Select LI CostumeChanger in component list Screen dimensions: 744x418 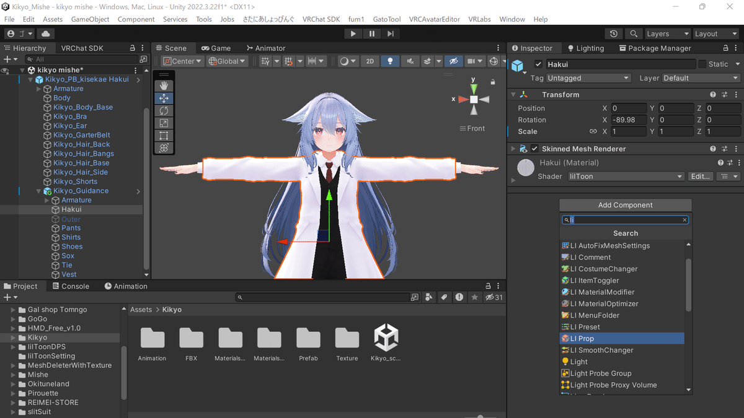click(622, 269)
